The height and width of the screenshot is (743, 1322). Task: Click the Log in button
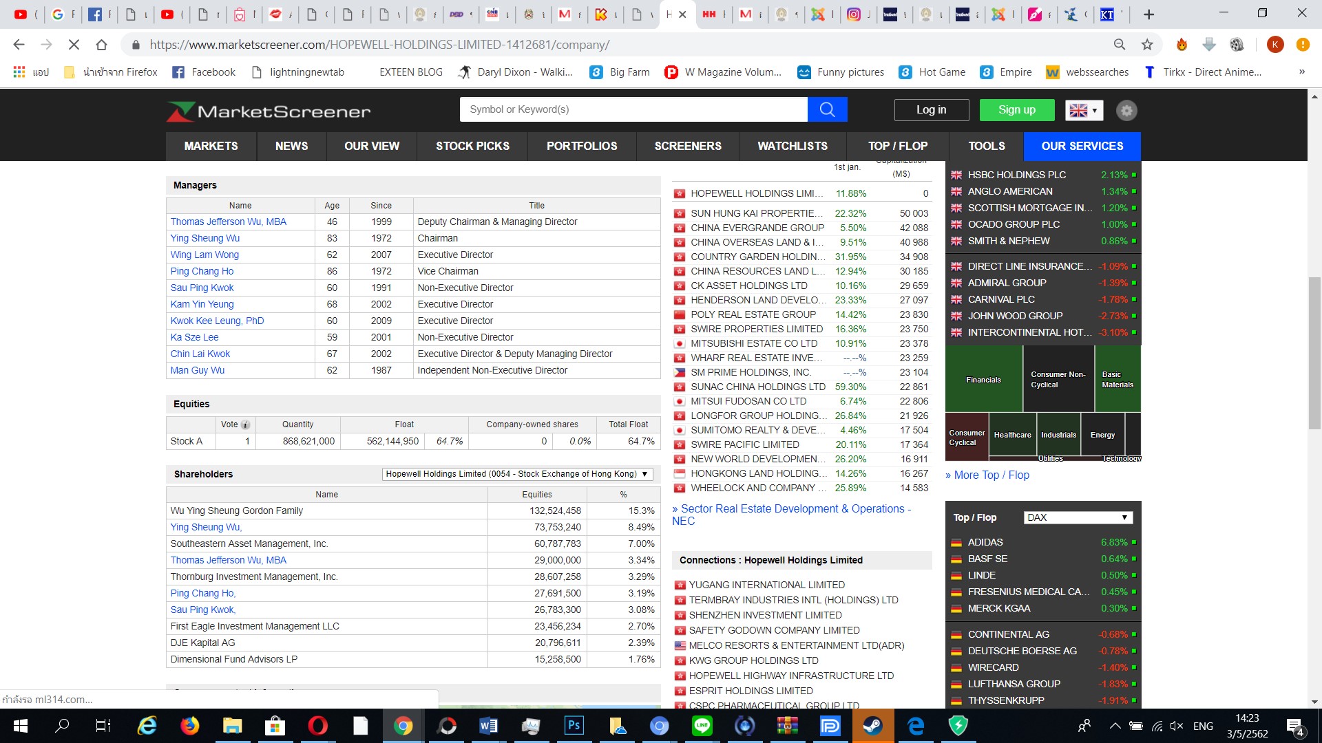[931, 110]
